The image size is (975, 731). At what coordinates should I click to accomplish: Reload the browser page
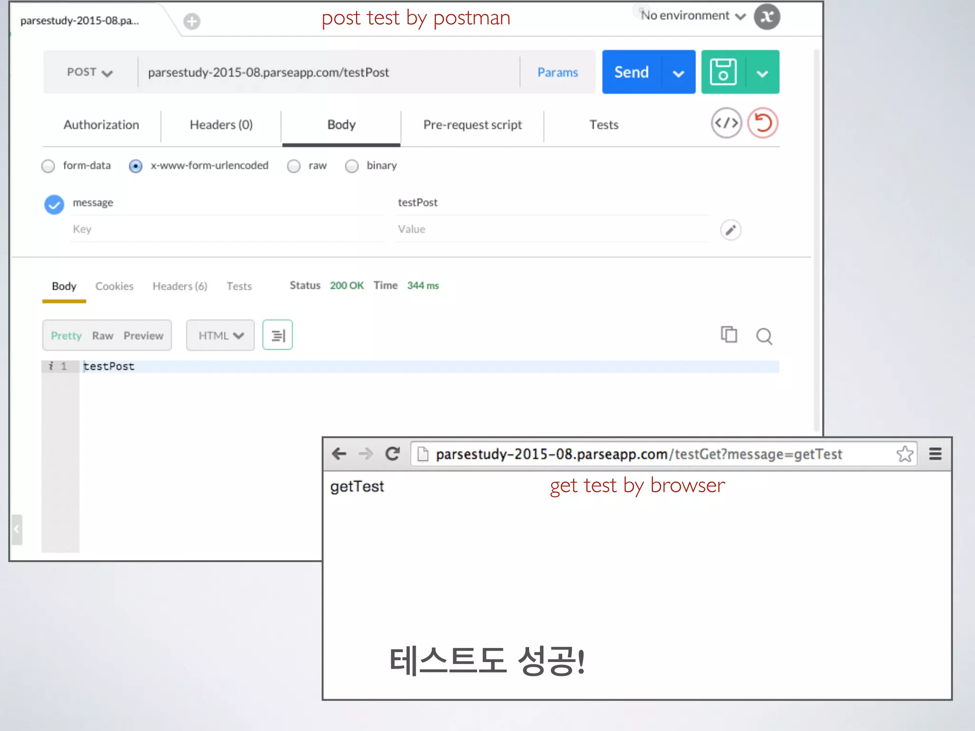pos(392,454)
